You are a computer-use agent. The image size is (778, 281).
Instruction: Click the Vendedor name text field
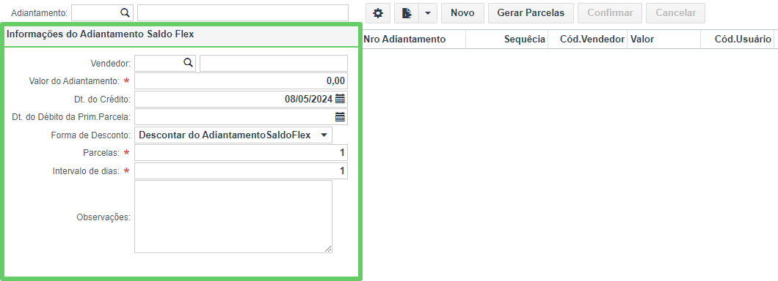tap(273, 63)
